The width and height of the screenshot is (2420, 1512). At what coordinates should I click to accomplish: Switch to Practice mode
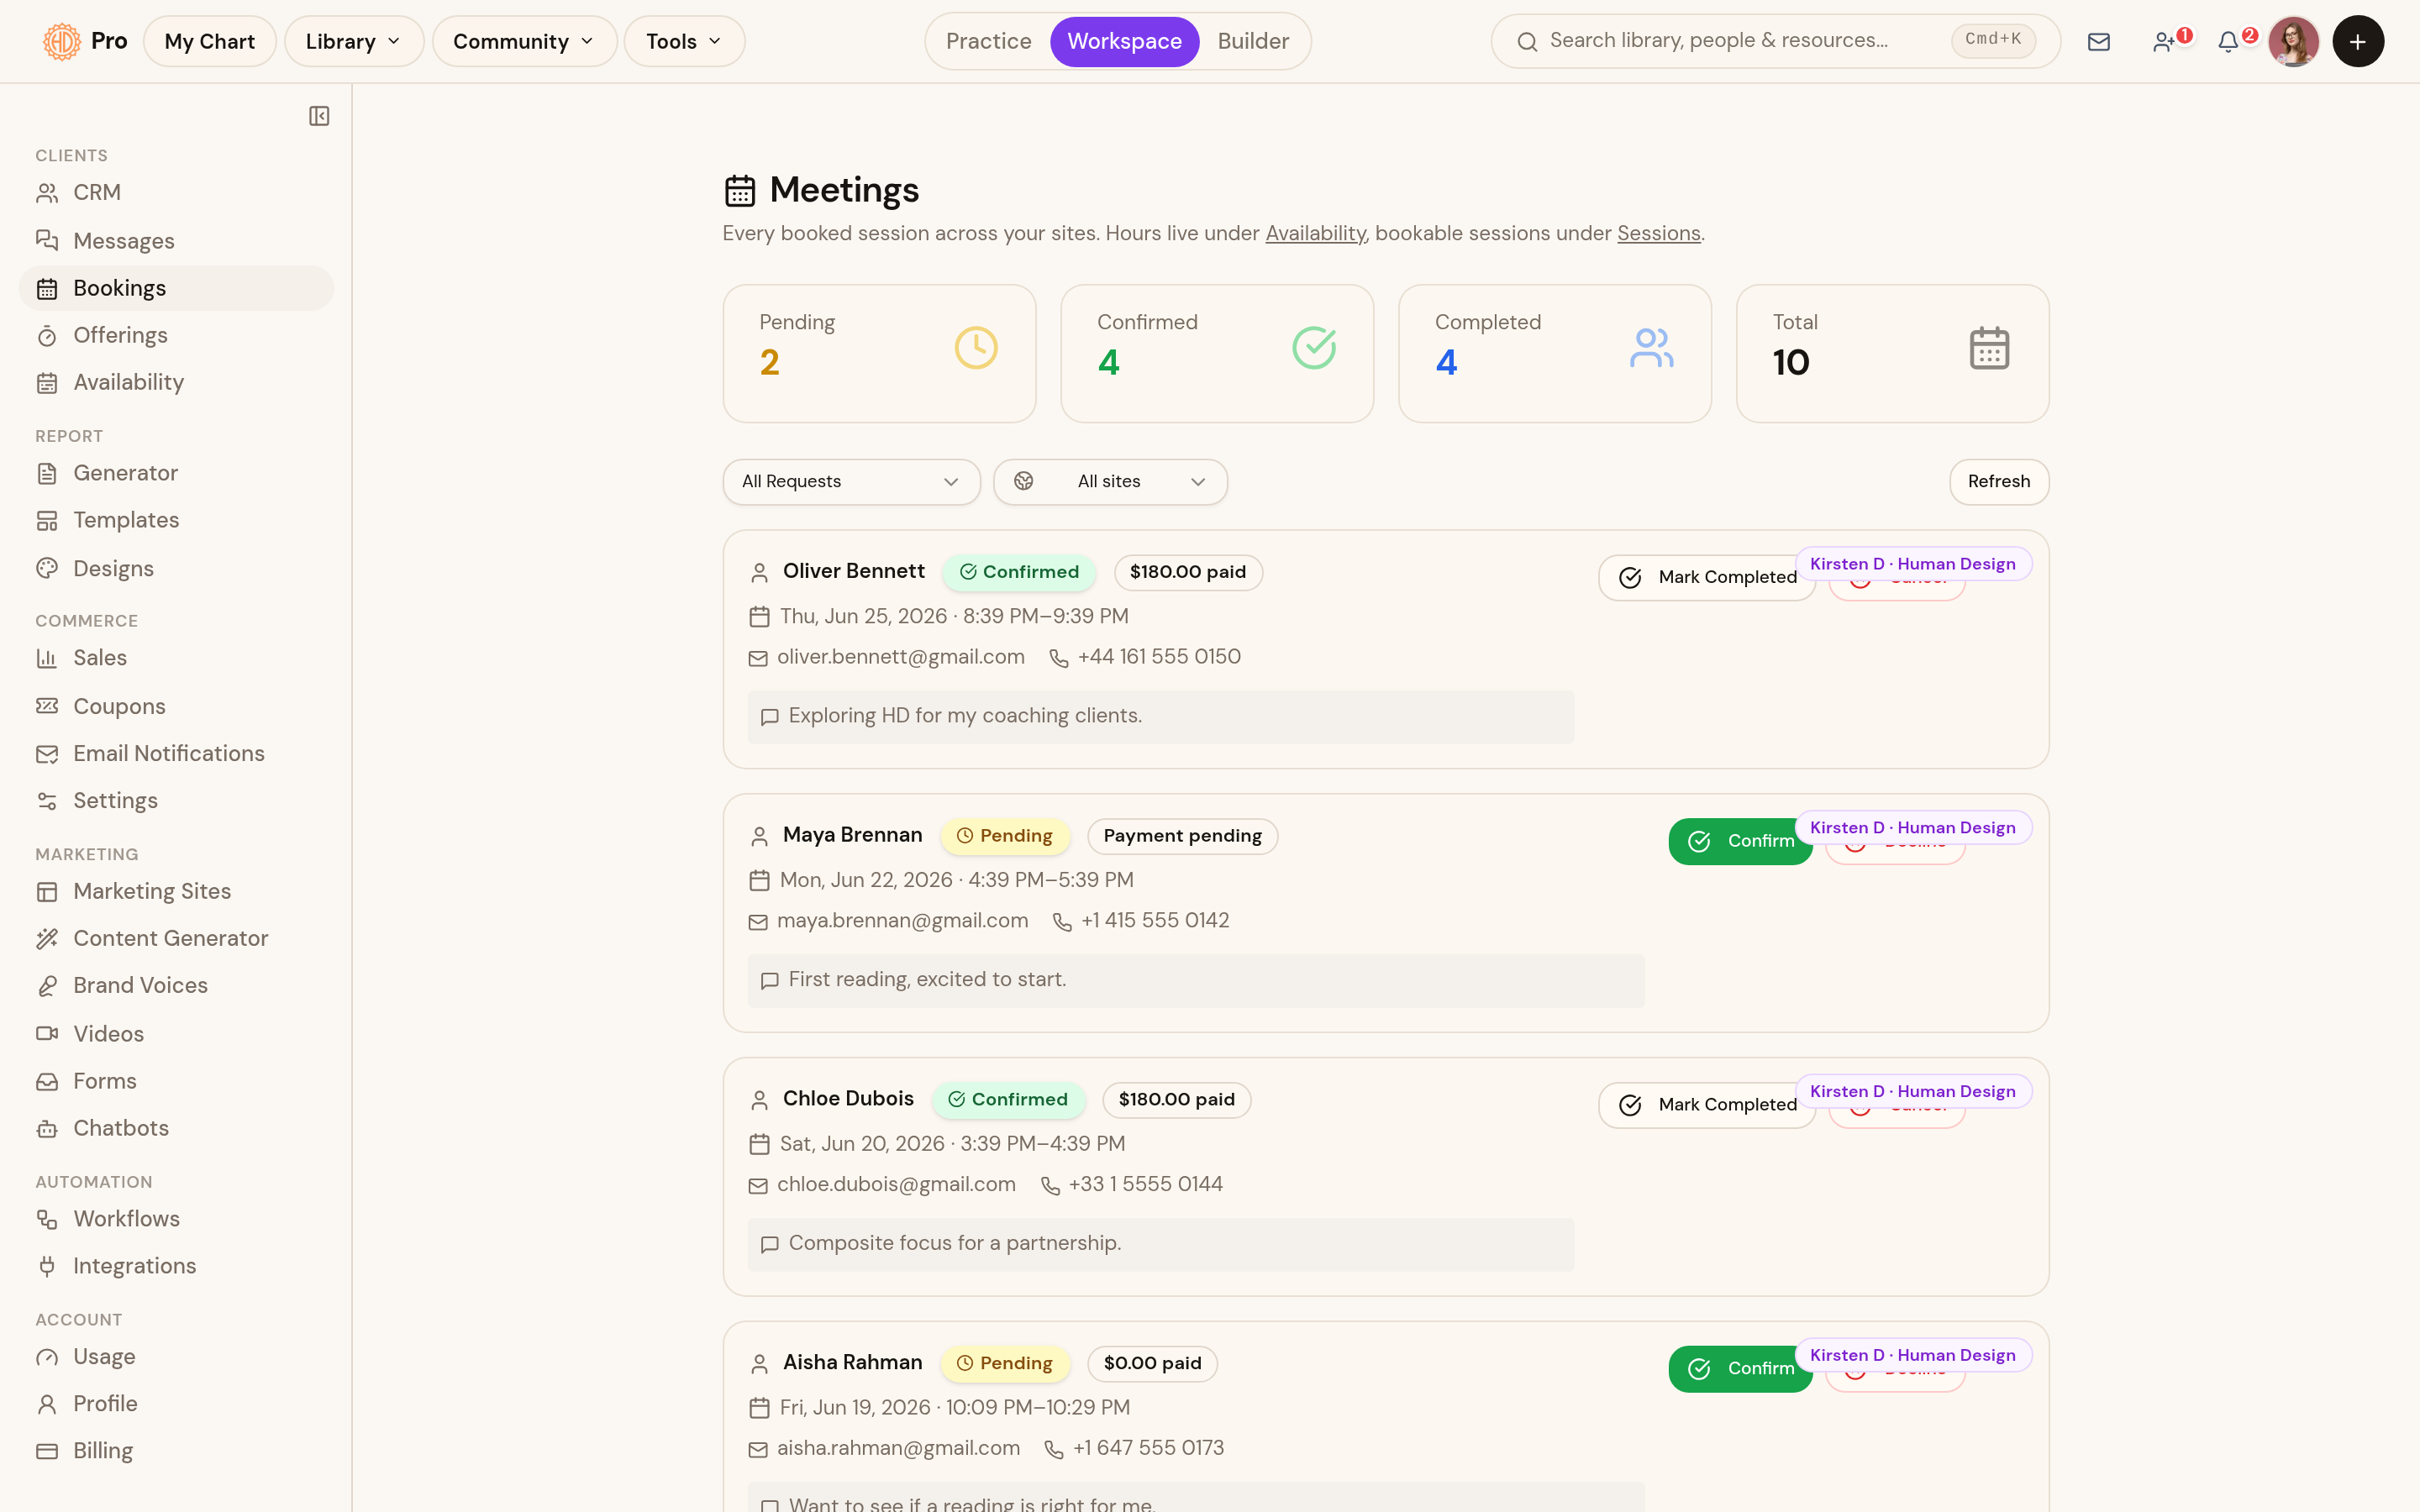[x=988, y=41]
